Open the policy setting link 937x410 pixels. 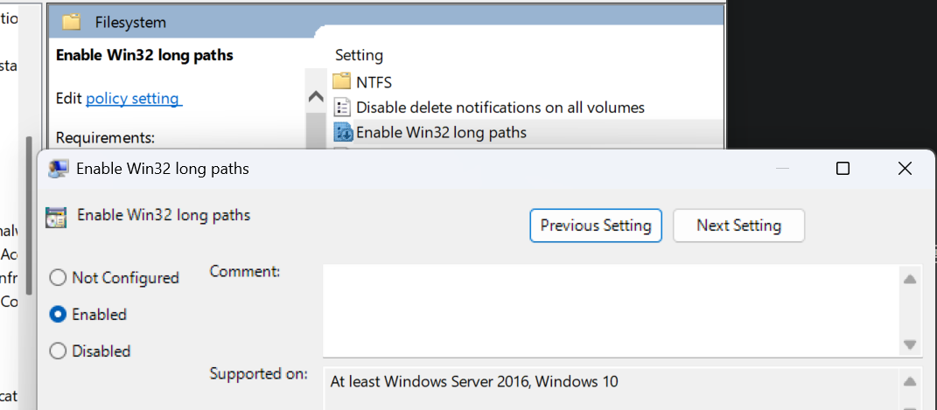tap(134, 99)
